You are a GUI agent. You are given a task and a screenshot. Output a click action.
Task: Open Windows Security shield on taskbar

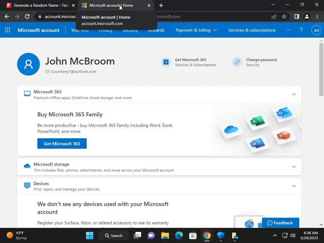coord(221,235)
